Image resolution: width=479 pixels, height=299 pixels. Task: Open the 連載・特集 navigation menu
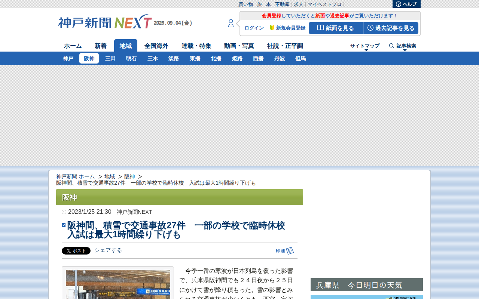point(196,46)
